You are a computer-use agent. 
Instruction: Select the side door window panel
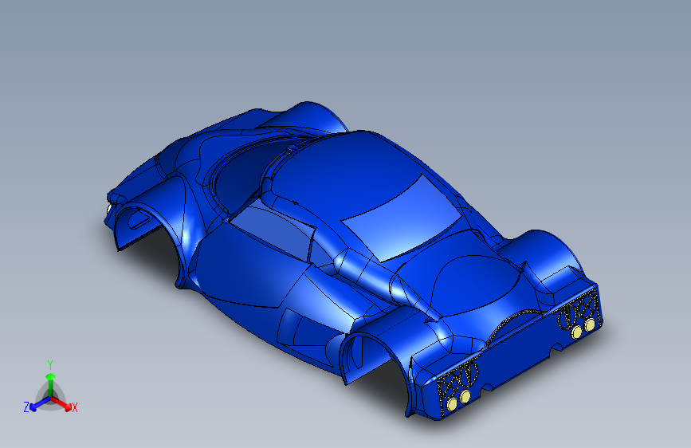[273, 231]
